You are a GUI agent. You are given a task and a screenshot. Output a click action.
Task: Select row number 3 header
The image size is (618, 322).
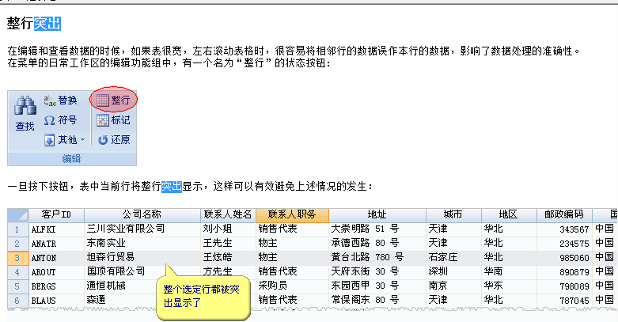click(17, 257)
